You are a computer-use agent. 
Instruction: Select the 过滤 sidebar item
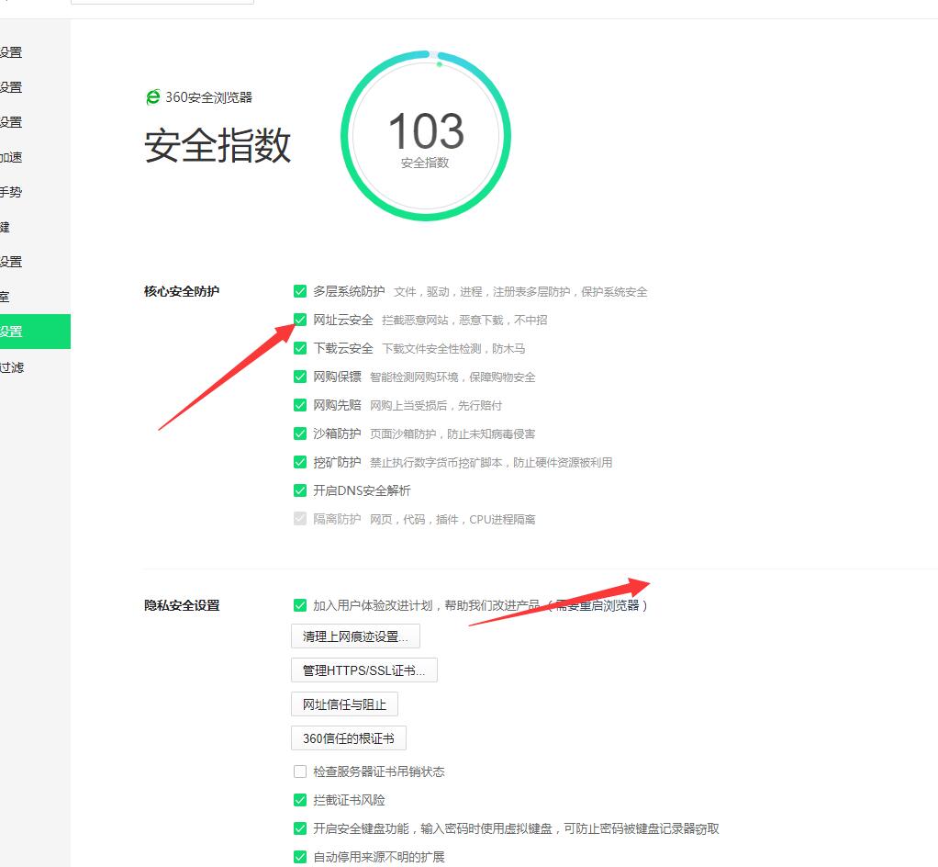coord(14,366)
